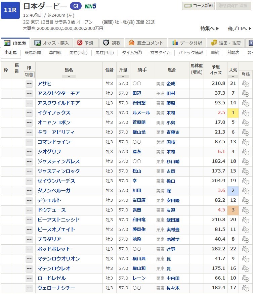253x294 pixels.
Task: Open the 人気 column sort dropdown
Action: [233, 76]
